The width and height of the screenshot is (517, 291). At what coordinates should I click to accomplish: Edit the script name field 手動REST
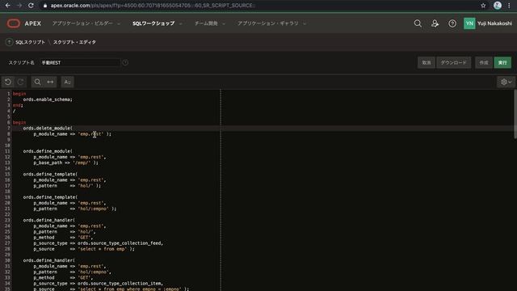coord(79,63)
